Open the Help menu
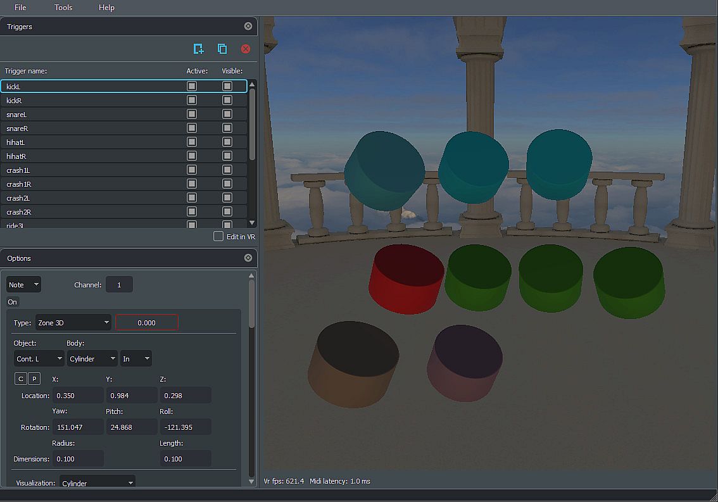The width and height of the screenshot is (718, 502). pos(106,8)
